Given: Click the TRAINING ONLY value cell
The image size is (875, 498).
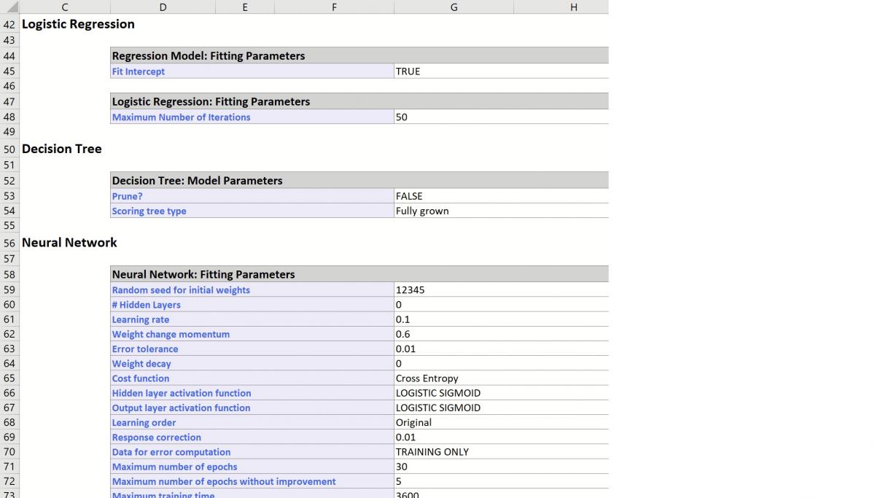Looking at the screenshot, I should tap(500, 452).
